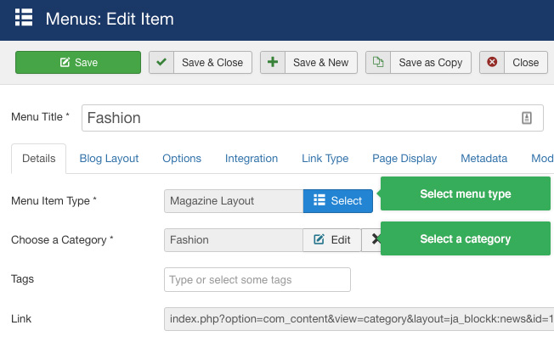Open the Options tab
The image size is (554, 342).
(x=182, y=159)
